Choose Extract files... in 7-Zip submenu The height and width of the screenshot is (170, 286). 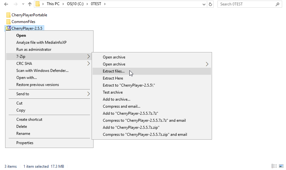[152, 71]
